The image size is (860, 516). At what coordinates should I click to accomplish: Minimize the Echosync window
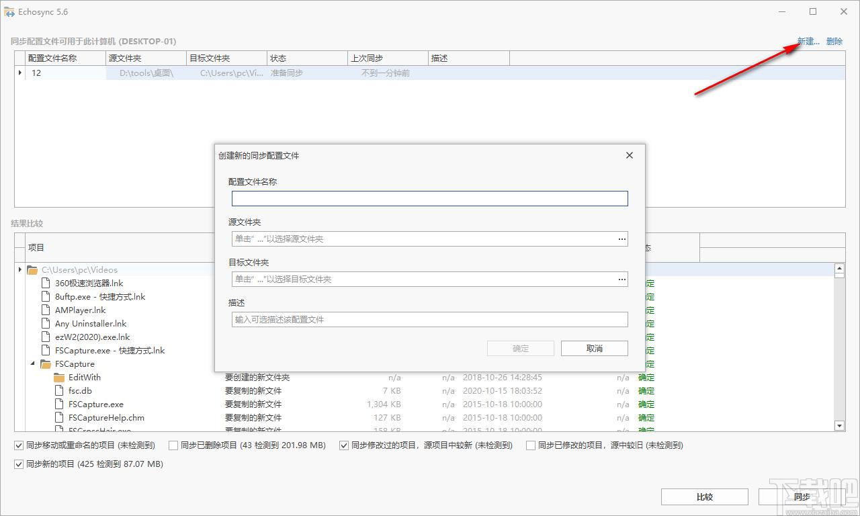783,11
